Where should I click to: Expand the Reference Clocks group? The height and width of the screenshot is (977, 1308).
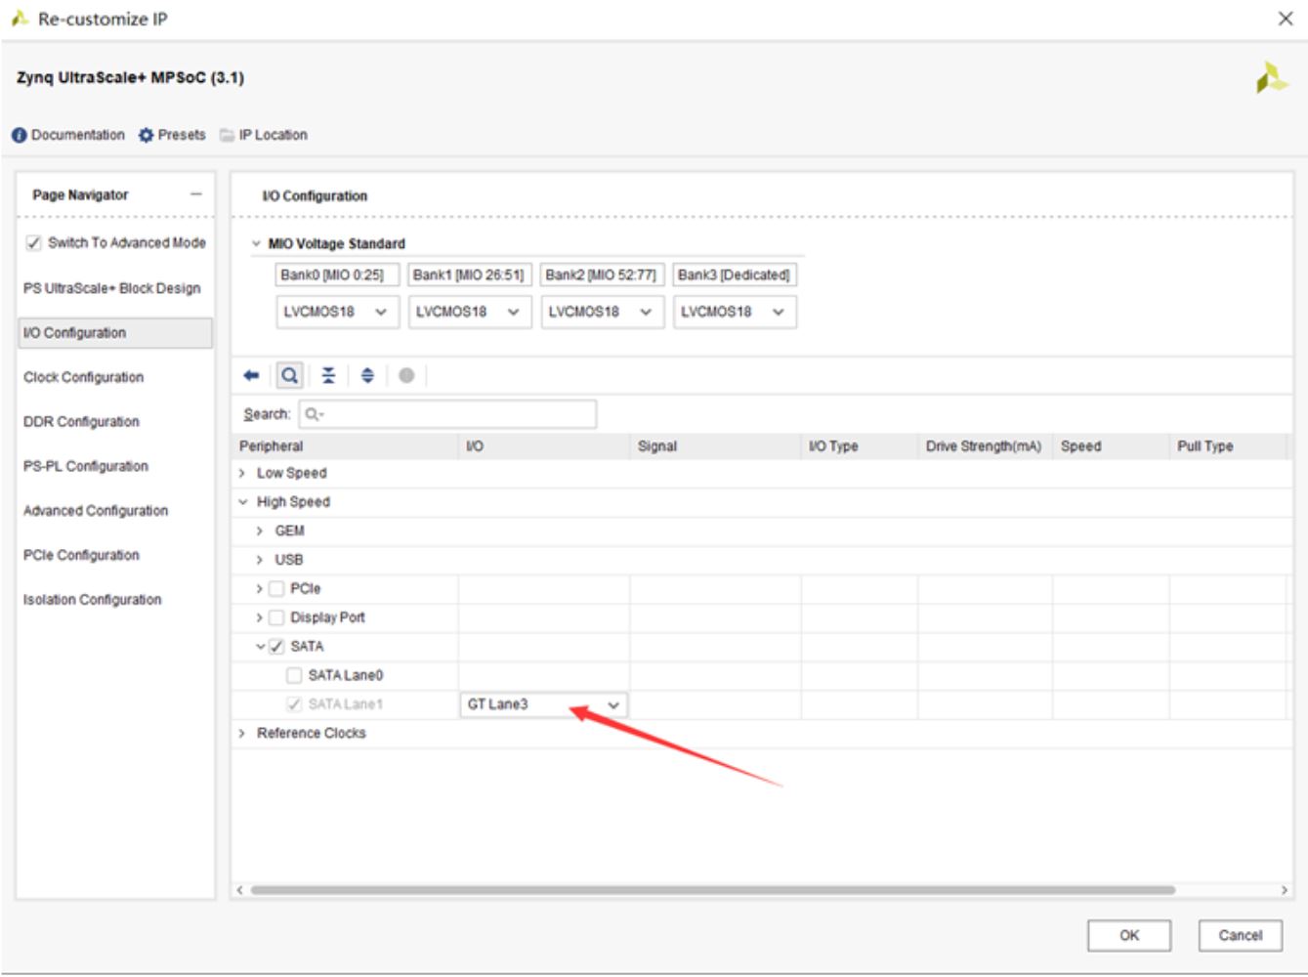click(x=242, y=733)
